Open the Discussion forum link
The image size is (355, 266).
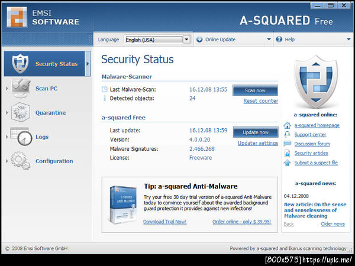[x=312, y=144]
